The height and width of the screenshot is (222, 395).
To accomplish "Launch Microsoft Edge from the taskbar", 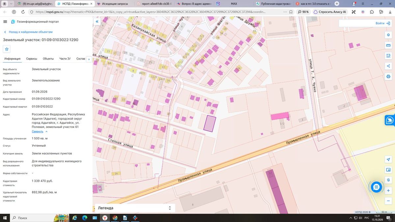I will click(x=85, y=218).
